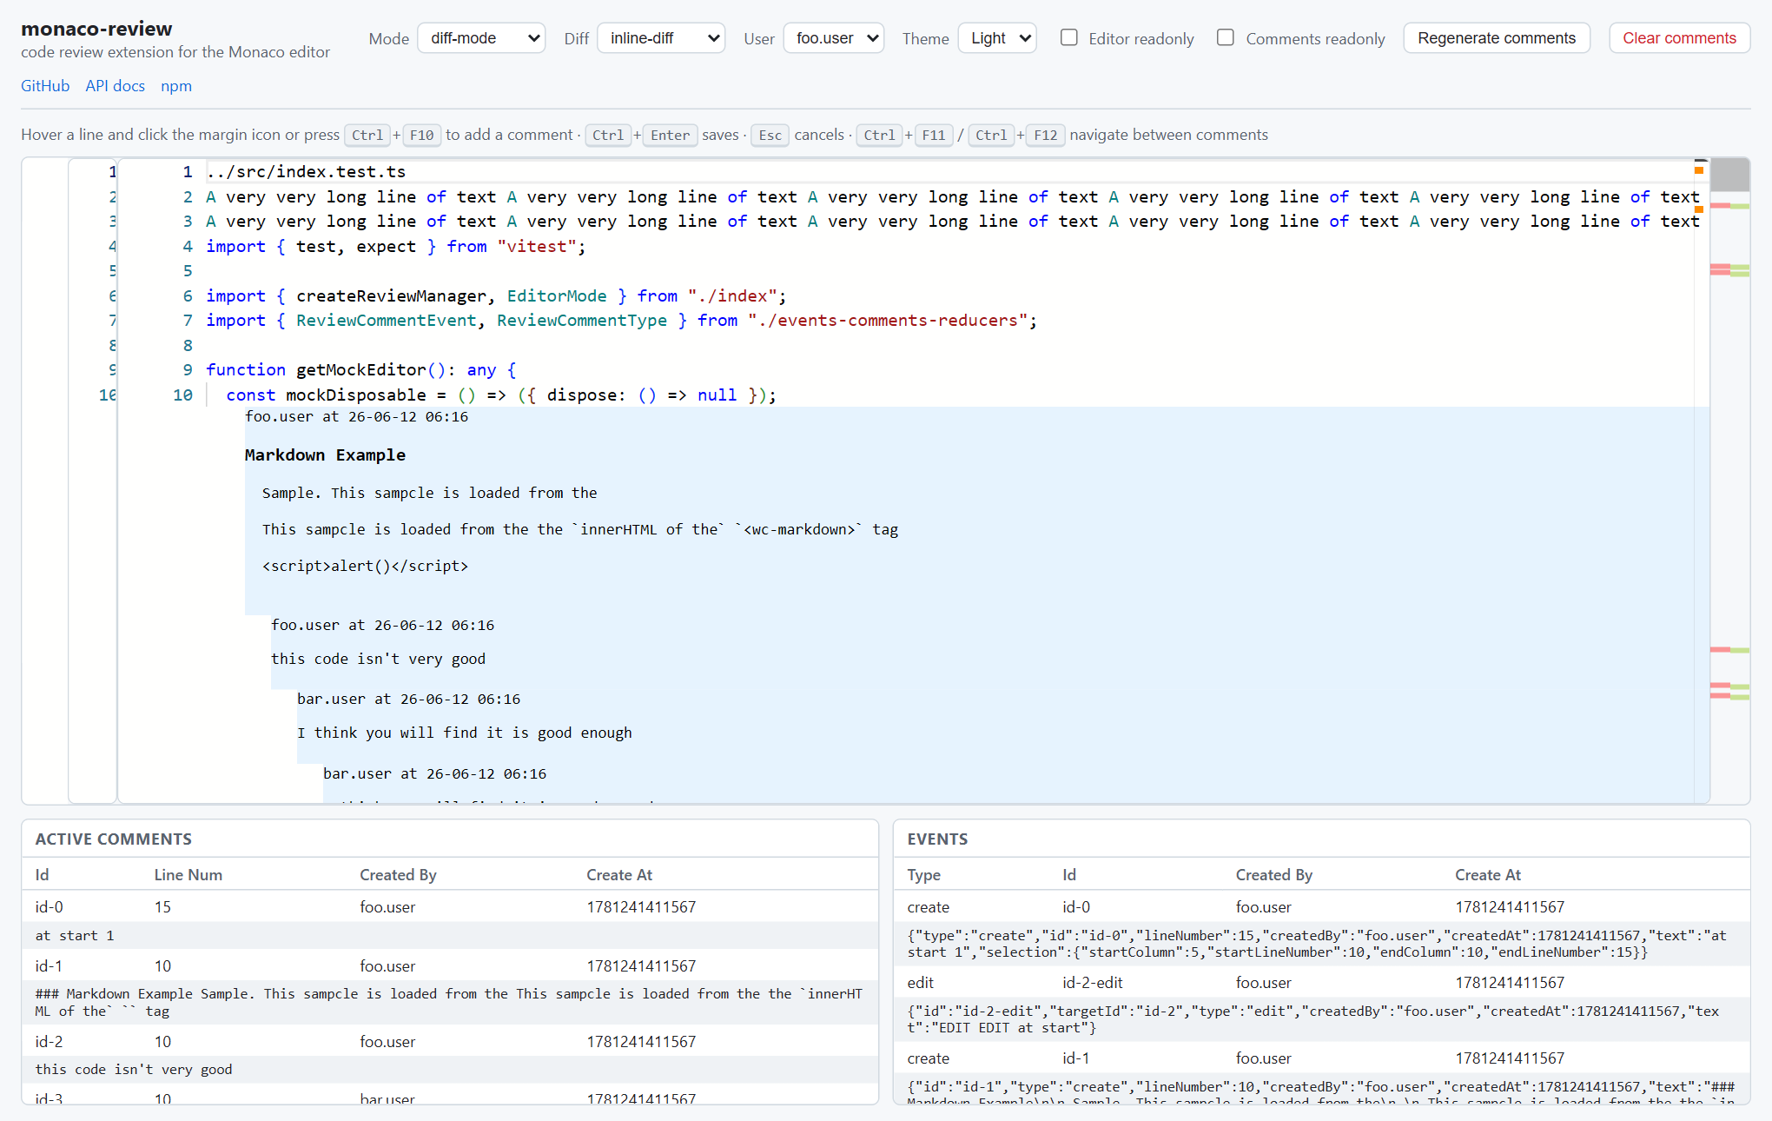Click the Clear comments button
The width and height of the screenshot is (1772, 1121).
[1679, 38]
